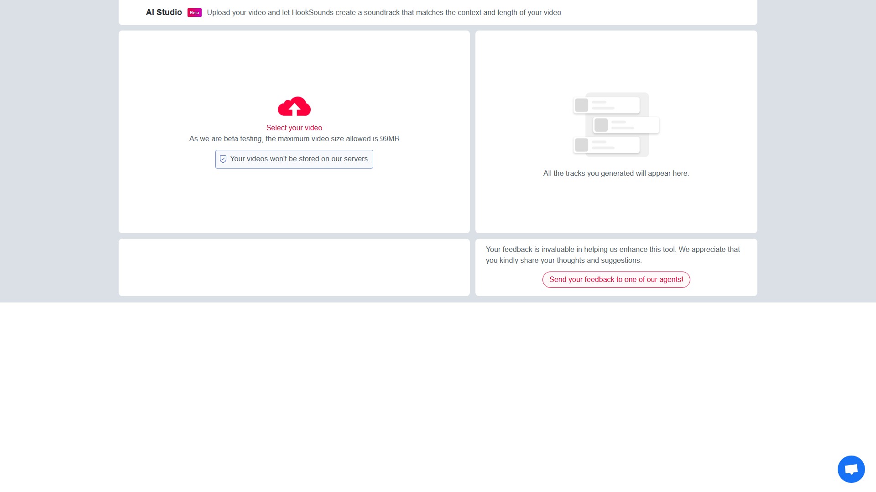This screenshot has height=492, width=876.
Task: Click the shield checkmark privacy icon
Action: coord(223,159)
